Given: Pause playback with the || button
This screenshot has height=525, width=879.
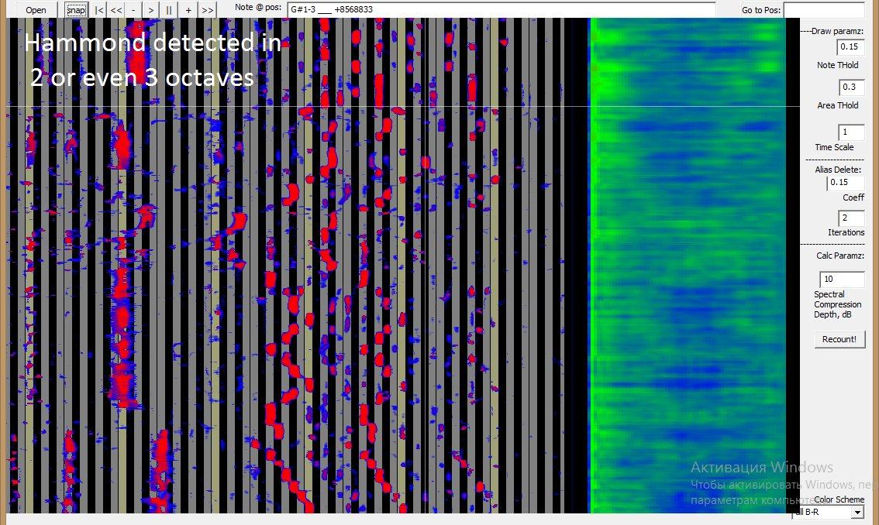Looking at the screenshot, I should [169, 9].
